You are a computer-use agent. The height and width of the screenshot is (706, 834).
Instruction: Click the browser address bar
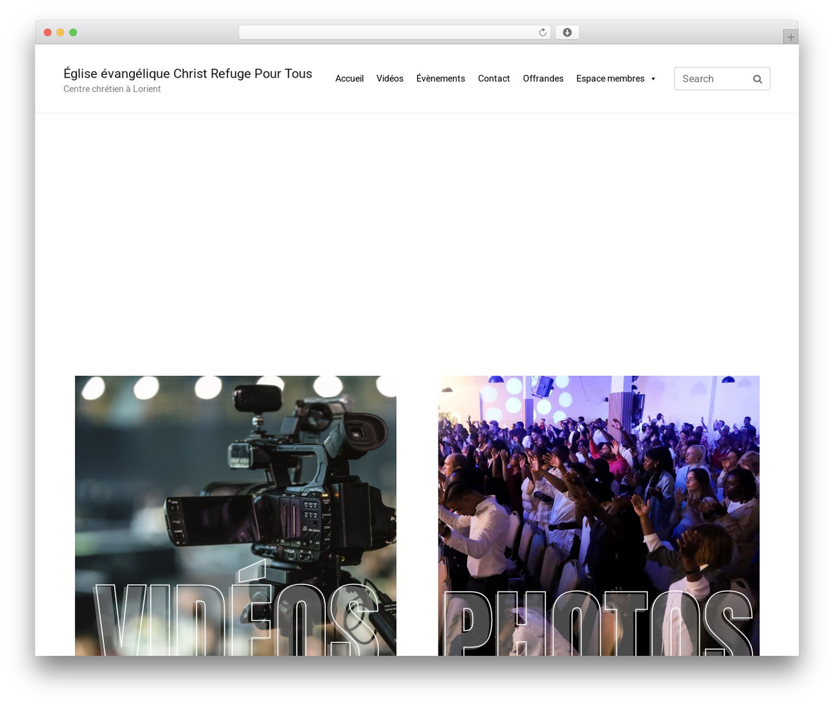(394, 33)
